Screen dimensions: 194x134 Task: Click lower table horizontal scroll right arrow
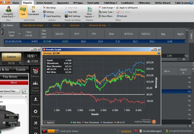pos(190,126)
